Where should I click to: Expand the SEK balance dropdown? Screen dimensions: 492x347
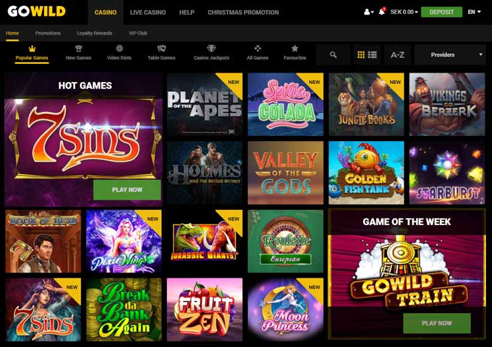[x=404, y=12]
